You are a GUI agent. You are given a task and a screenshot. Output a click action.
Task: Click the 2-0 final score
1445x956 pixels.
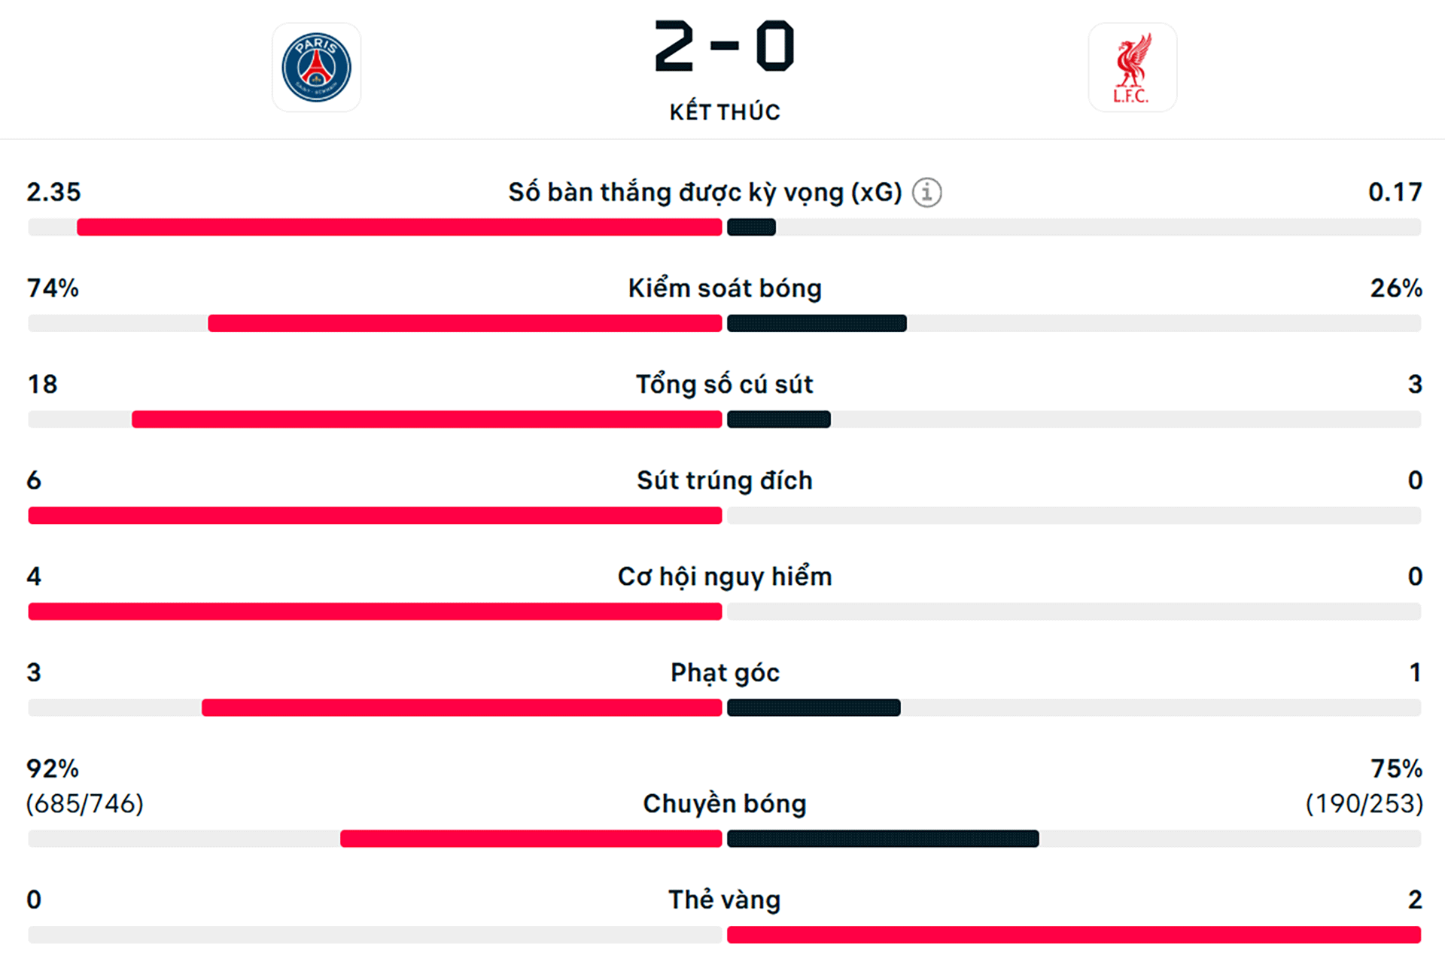pos(724,47)
